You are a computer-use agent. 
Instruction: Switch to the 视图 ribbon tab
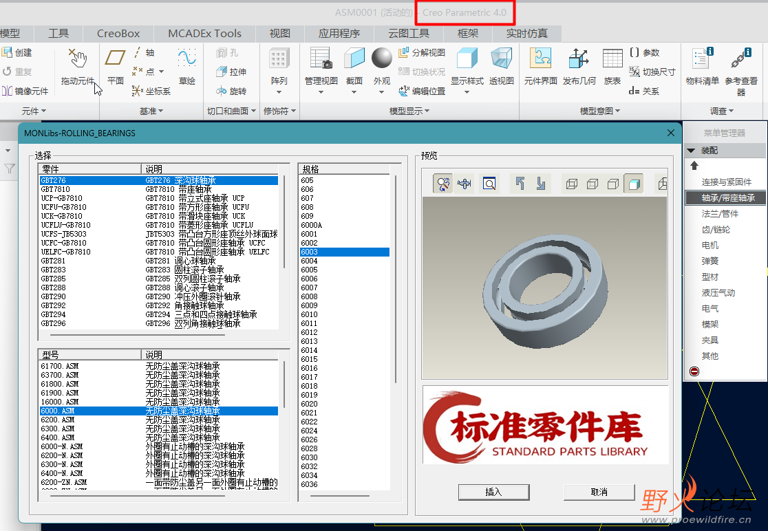tap(279, 32)
